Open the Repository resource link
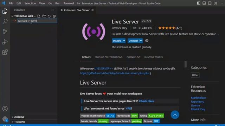The width and height of the screenshot is (225, 126). click(198, 101)
